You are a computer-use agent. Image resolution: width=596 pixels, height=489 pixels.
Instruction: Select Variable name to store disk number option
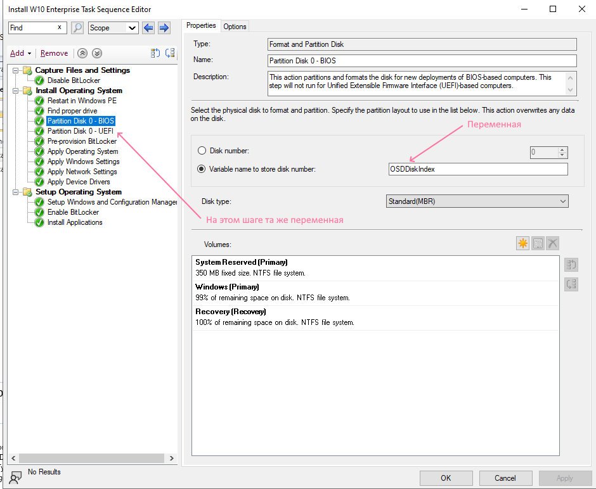pyautogui.click(x=202, y=169)
